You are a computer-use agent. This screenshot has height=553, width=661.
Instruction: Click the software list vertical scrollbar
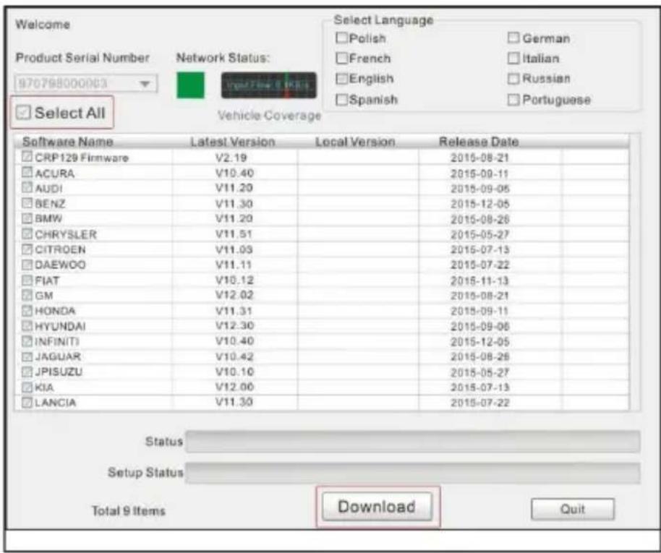[x=635, y=272]
